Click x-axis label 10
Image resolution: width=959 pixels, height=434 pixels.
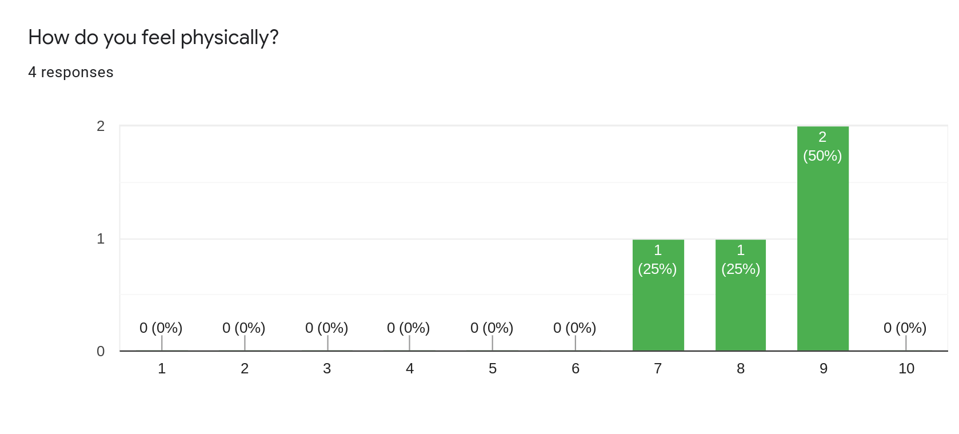906,368
